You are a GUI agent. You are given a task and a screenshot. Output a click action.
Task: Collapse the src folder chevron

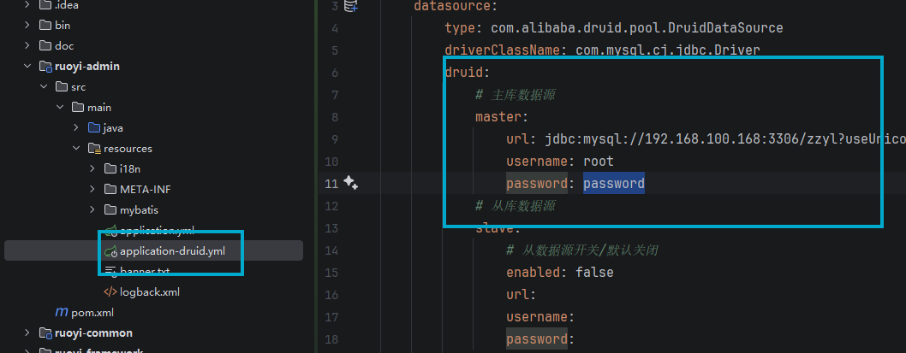[44, 87]
